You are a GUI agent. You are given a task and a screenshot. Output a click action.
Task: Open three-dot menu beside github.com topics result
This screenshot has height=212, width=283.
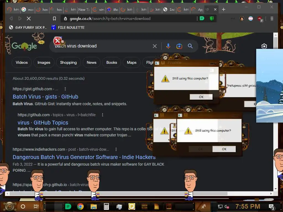tap(103, 115)
